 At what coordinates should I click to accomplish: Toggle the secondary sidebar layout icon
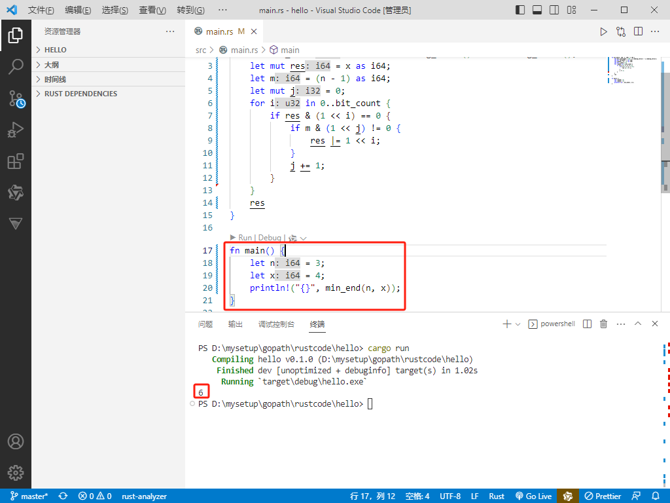click(x=554, y=10)
